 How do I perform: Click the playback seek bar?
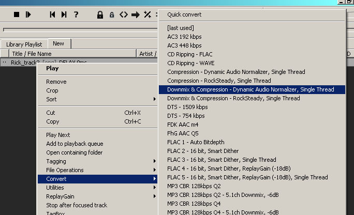click(x=80, y=29)
